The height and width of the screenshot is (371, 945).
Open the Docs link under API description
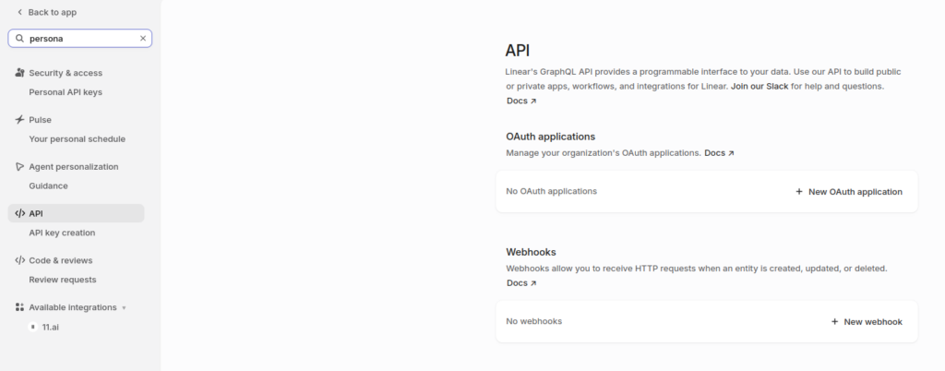click(521, 101)
